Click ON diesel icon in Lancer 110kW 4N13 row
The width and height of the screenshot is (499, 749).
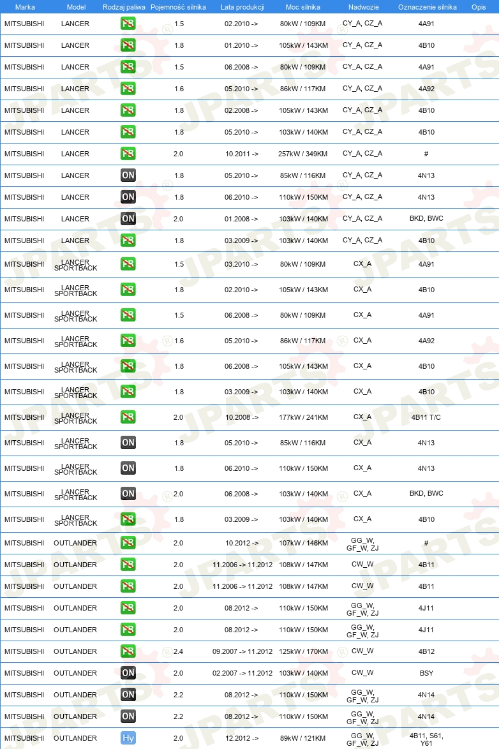coord(128,197)
